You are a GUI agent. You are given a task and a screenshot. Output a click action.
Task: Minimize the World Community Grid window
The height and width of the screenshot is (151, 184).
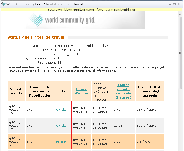click(170, 4)
